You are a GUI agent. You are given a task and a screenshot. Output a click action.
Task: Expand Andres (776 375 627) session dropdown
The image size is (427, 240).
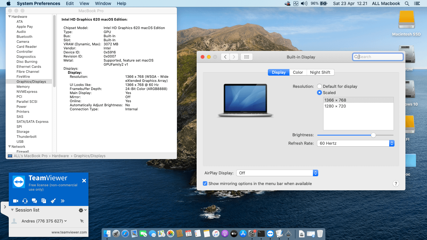point(66,221)
